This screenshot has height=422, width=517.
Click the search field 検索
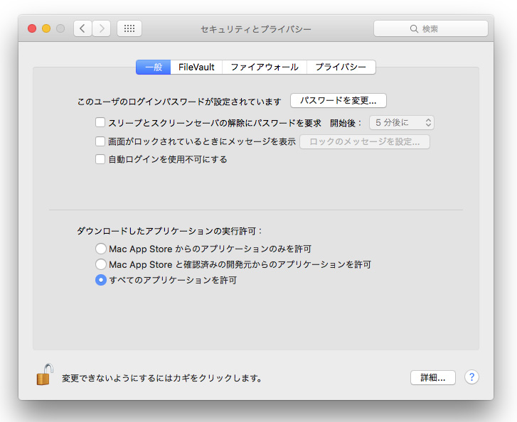pos(431,28)
